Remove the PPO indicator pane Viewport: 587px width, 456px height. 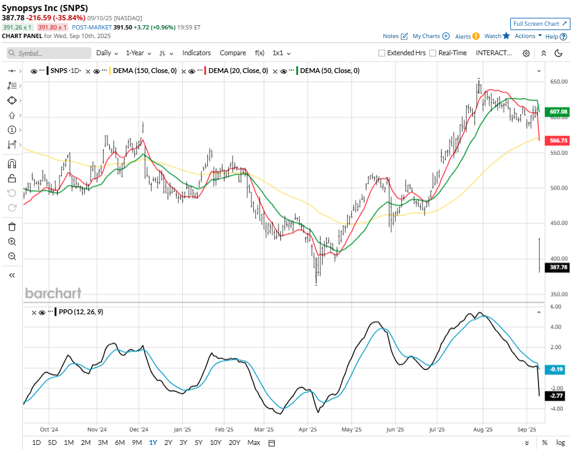[34, 312]
